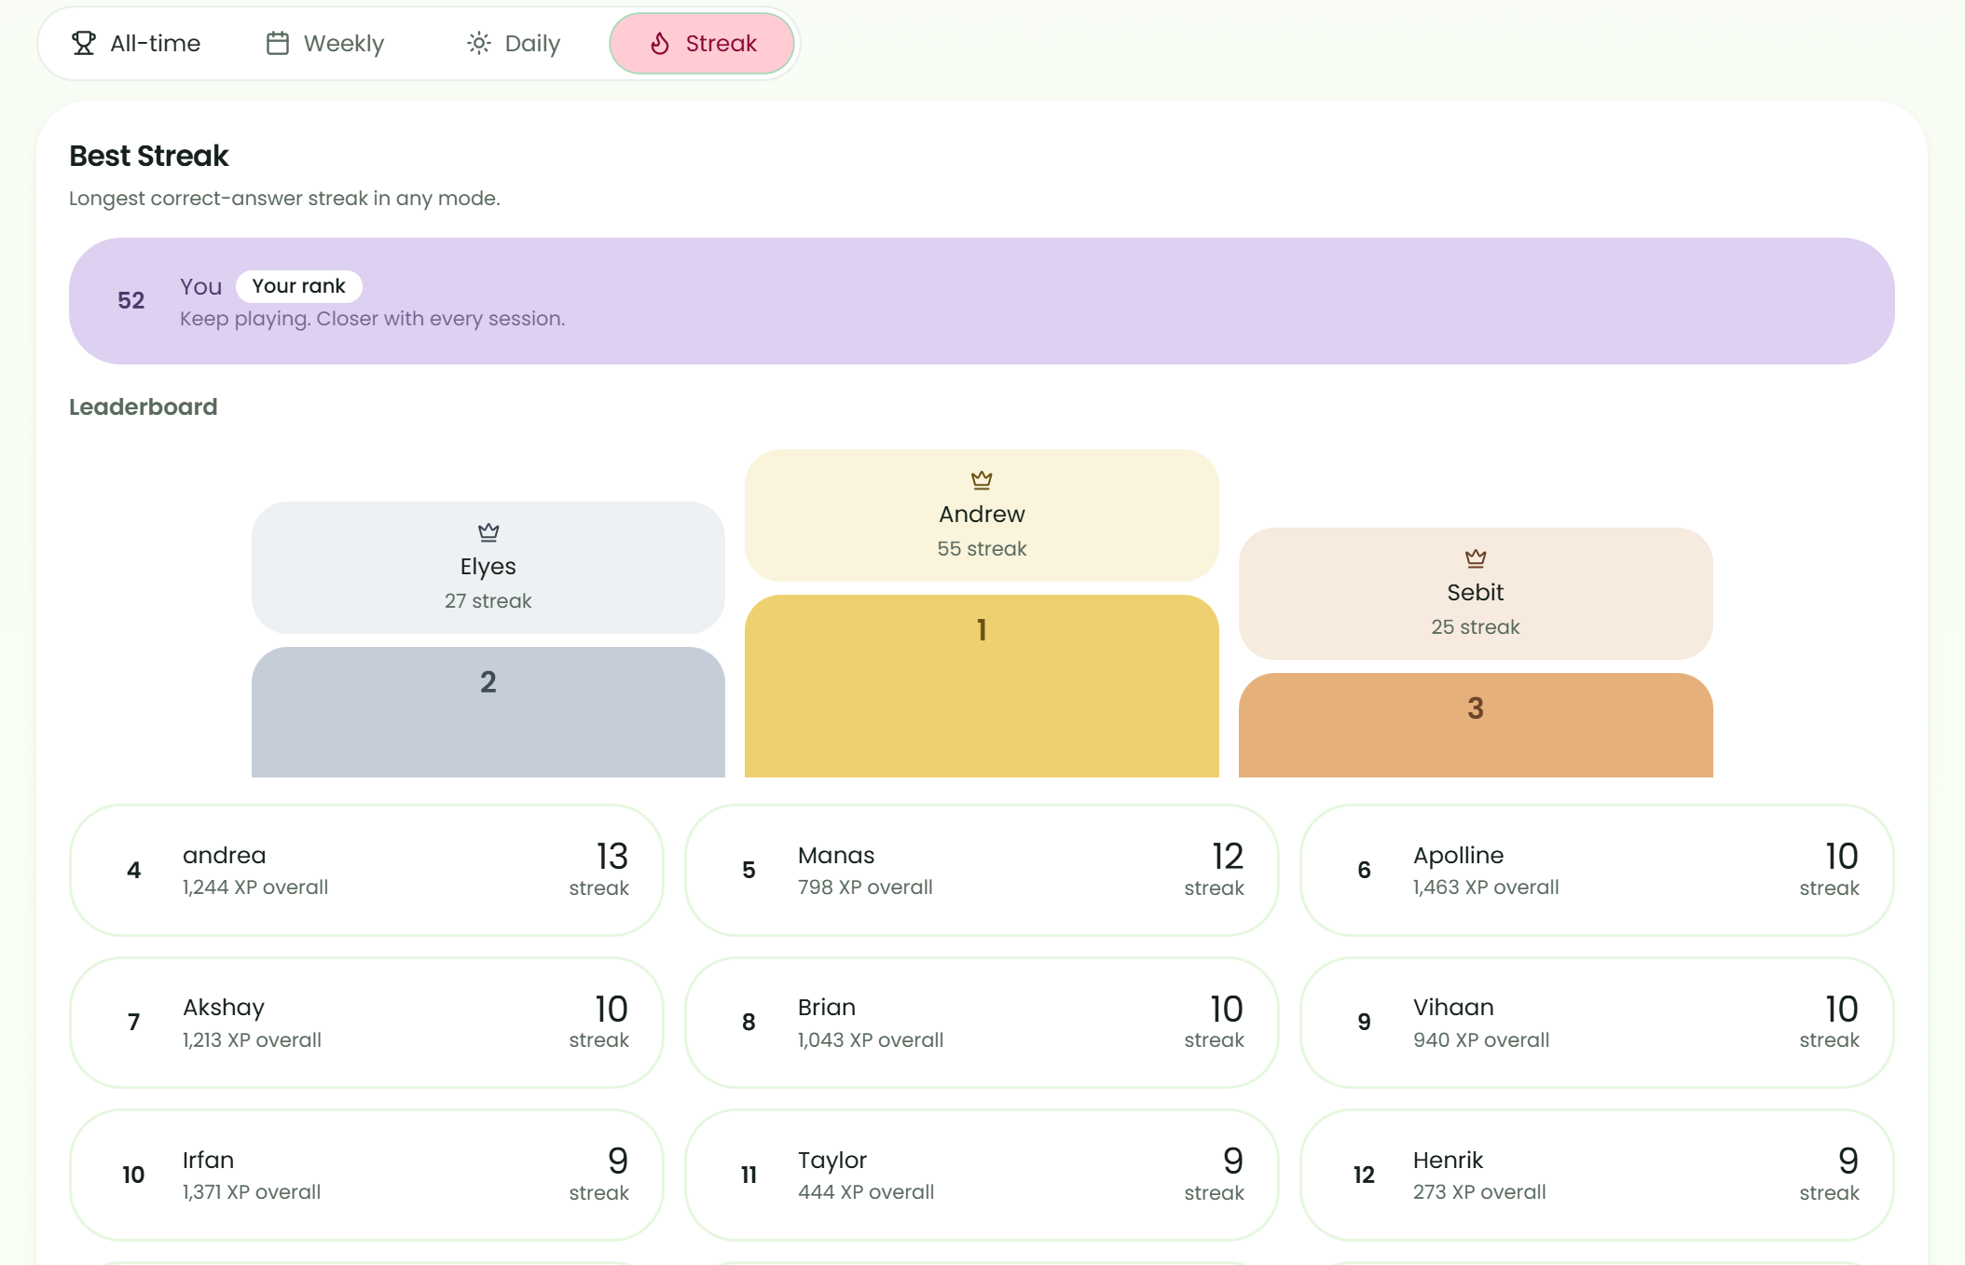Open Akshay's rank 7 leaderboard row
Viewport: 1965px width, 1265px height.
pos(366,1023)
